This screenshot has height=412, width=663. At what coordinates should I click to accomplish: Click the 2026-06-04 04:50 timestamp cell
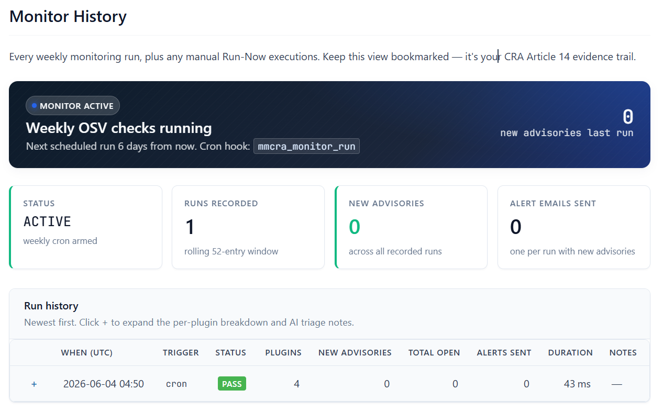tap(104, 384)
